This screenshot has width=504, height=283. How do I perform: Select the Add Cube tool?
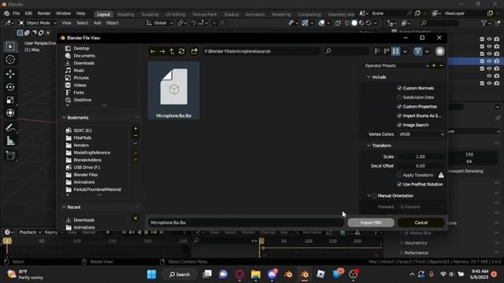(10, 156)
